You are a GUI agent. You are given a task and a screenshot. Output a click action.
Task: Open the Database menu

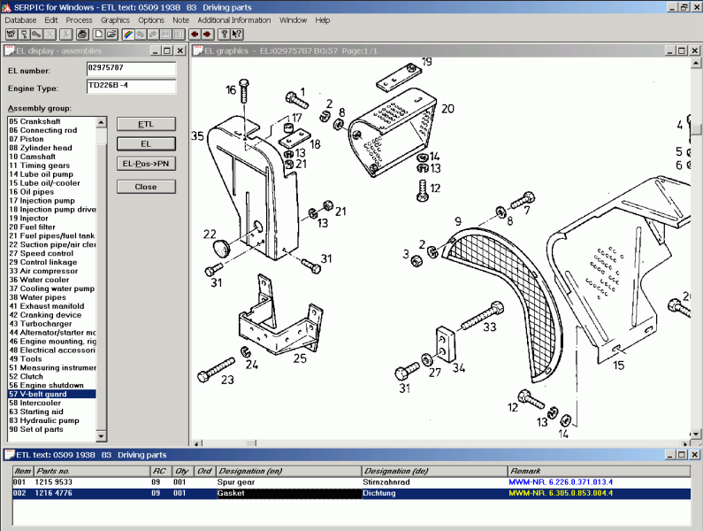[20, 19]
